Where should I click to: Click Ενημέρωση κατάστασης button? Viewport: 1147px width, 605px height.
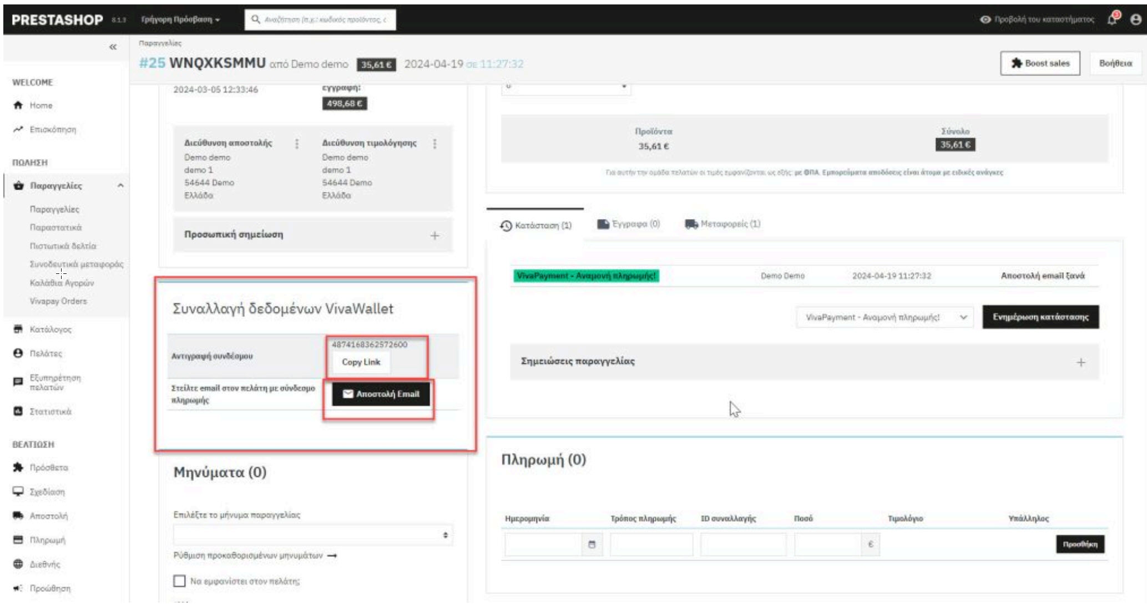click(x=1040, y=317)
